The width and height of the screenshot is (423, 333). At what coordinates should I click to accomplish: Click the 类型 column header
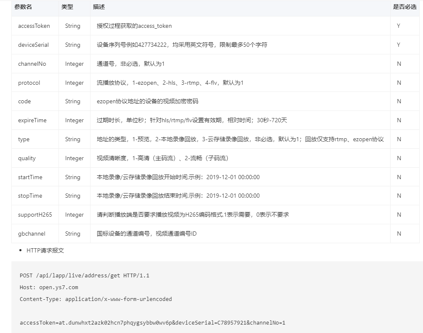click(x=67, y=7)
